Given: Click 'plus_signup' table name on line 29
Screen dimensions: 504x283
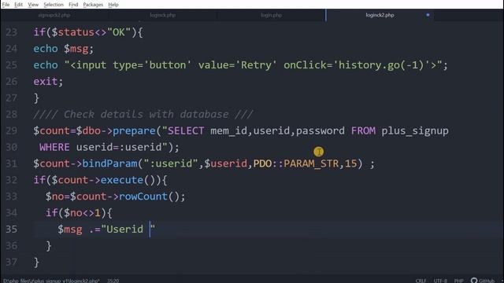Looking at the screenshot, I should point(415,131).
